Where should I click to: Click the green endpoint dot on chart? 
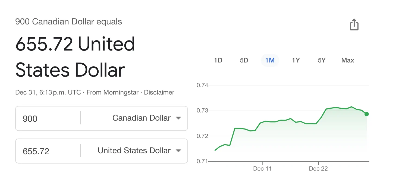pos(367,114)
